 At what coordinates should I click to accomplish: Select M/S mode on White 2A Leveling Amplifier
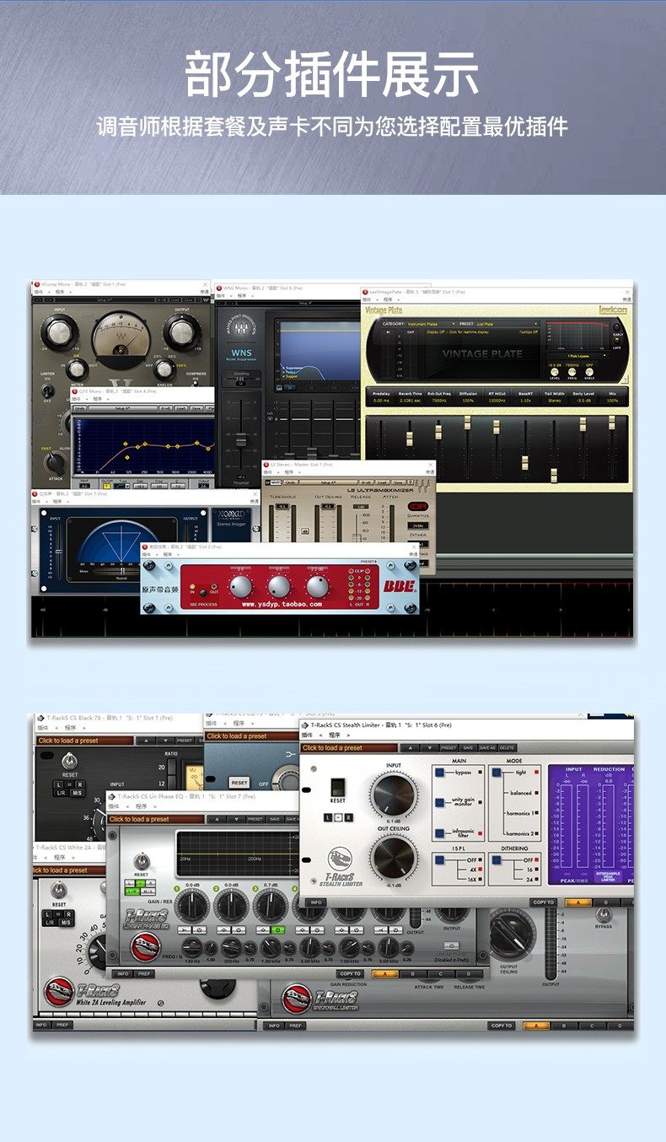tap(65, 923)
